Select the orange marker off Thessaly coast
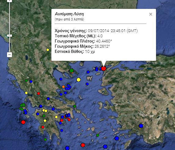Screen dimensions: 175x150 [x=63, y=87]
